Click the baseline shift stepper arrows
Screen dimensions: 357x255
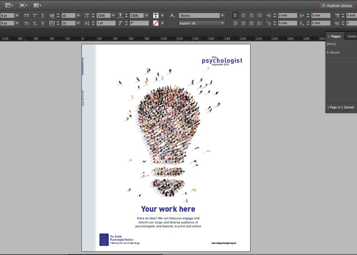pos(93,23)
